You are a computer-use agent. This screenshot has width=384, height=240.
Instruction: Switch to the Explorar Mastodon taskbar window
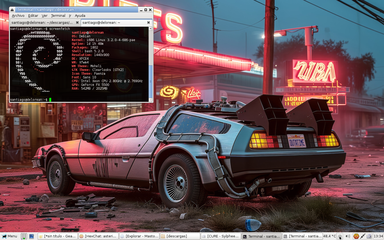tap(139, 236)
